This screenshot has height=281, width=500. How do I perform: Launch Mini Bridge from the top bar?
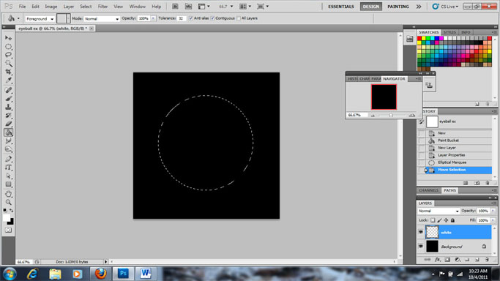tap(188, 7)
